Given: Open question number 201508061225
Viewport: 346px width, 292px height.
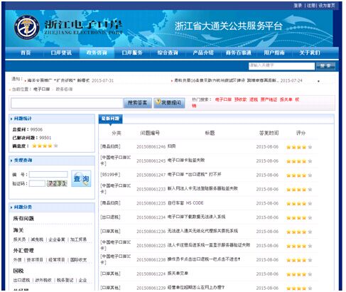Looking at the screenshot, I should click(x=209, y=245).
